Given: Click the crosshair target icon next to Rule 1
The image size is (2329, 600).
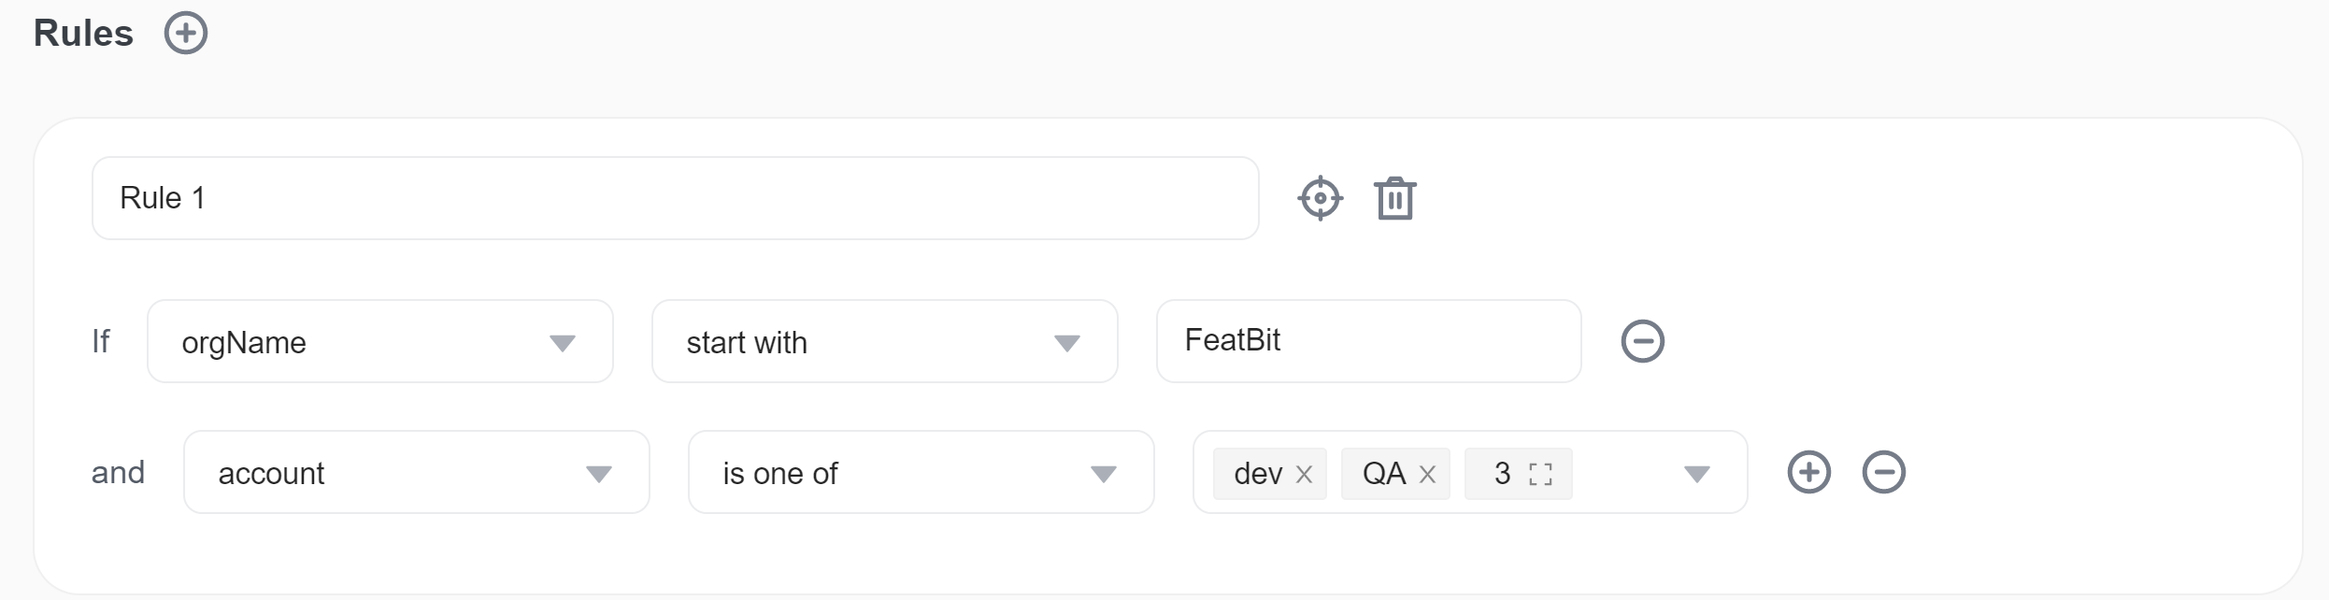Looking at the screenshot, I should pos(1320,198).
